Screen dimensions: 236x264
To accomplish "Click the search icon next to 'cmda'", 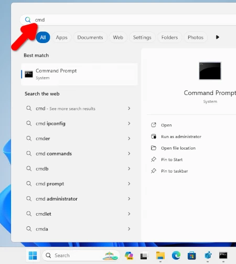I will (x=29, y=229).
